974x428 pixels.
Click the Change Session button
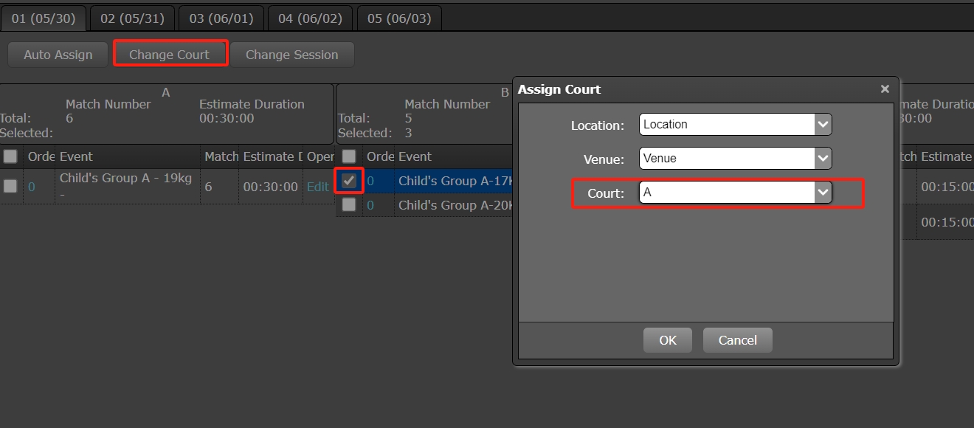click(291, 55)
